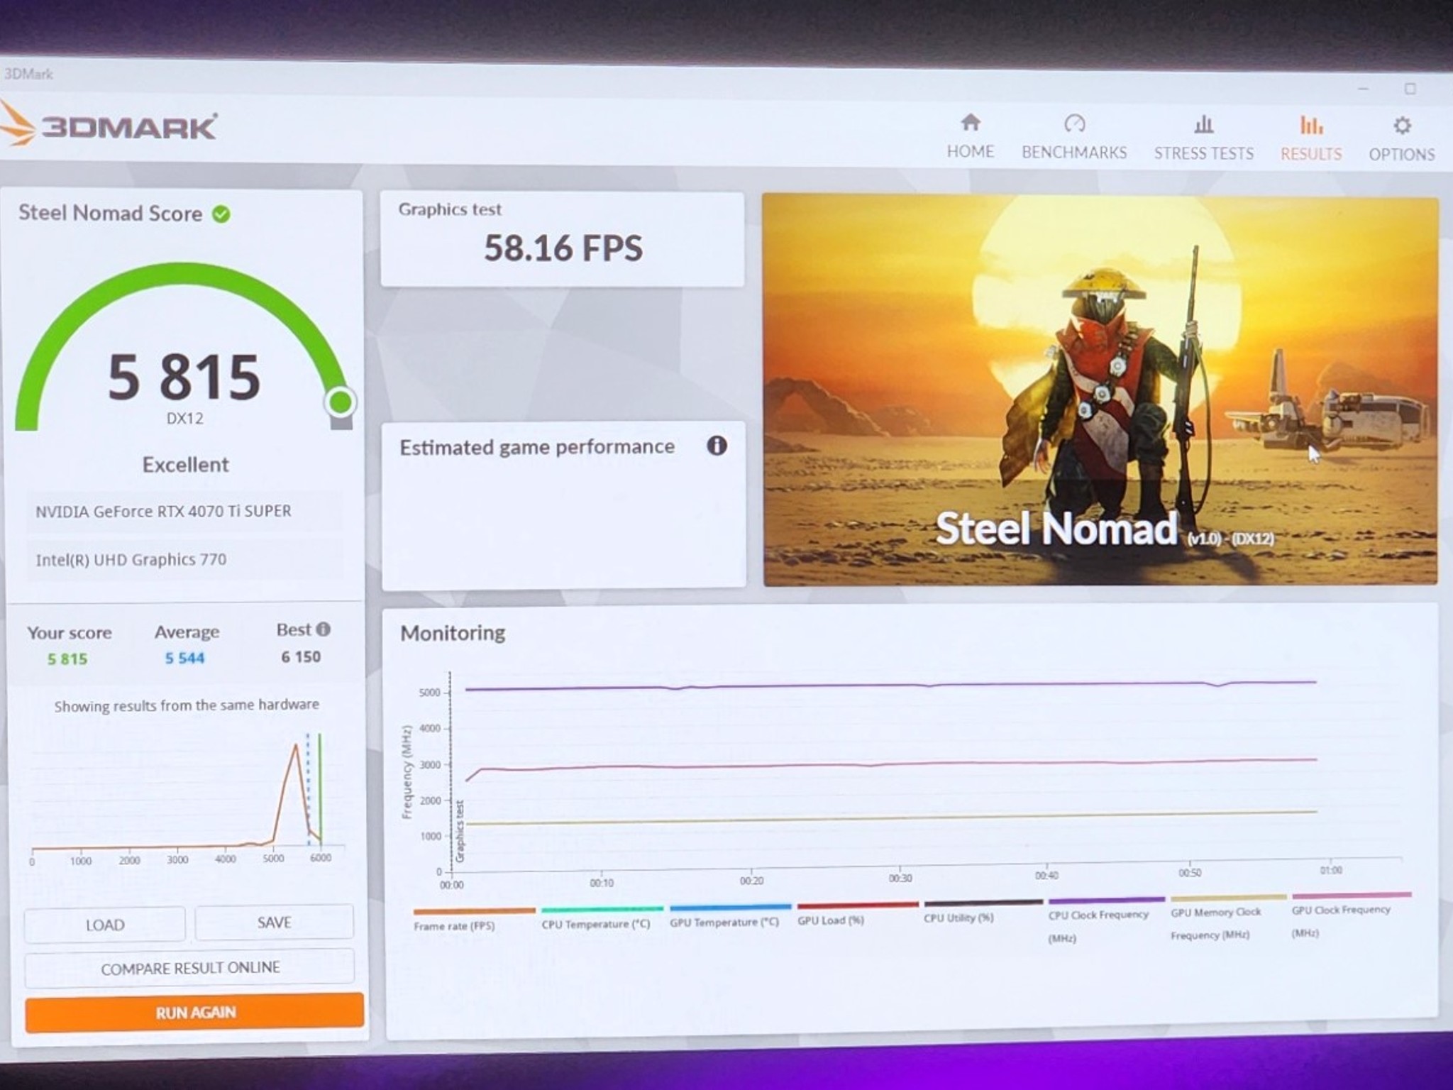Click the Estimated game performance info icon
Screen dimensions: 1453x1090
(717, 446)
